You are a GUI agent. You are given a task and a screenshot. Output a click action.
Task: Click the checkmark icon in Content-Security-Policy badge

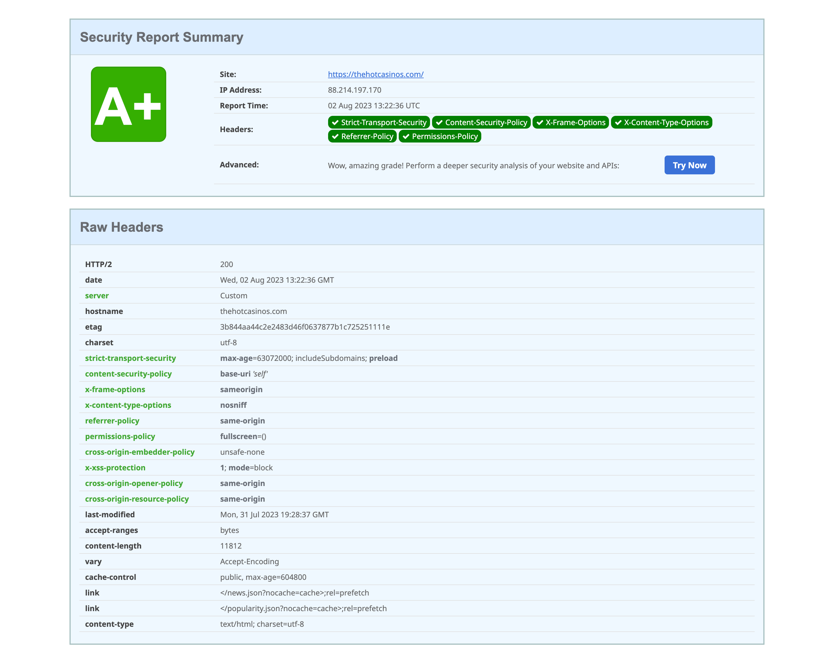(x=439, y=123)
